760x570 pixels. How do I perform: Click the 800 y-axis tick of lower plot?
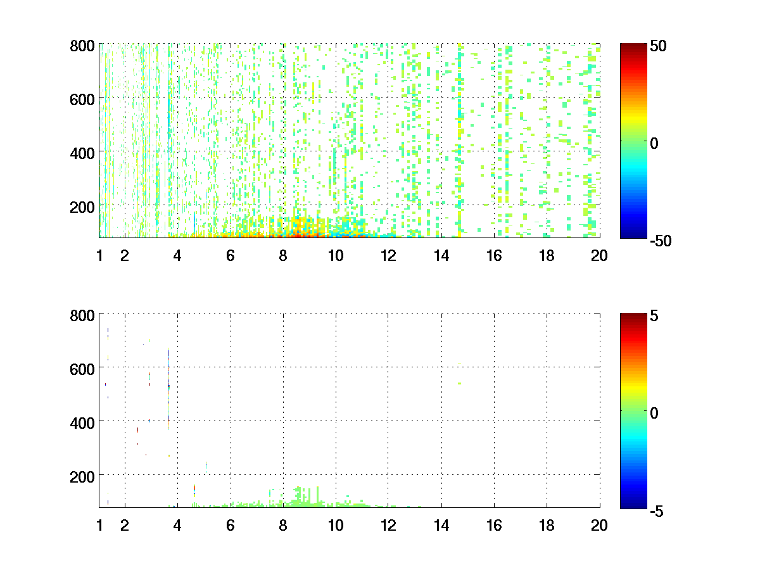coord(82,315)
